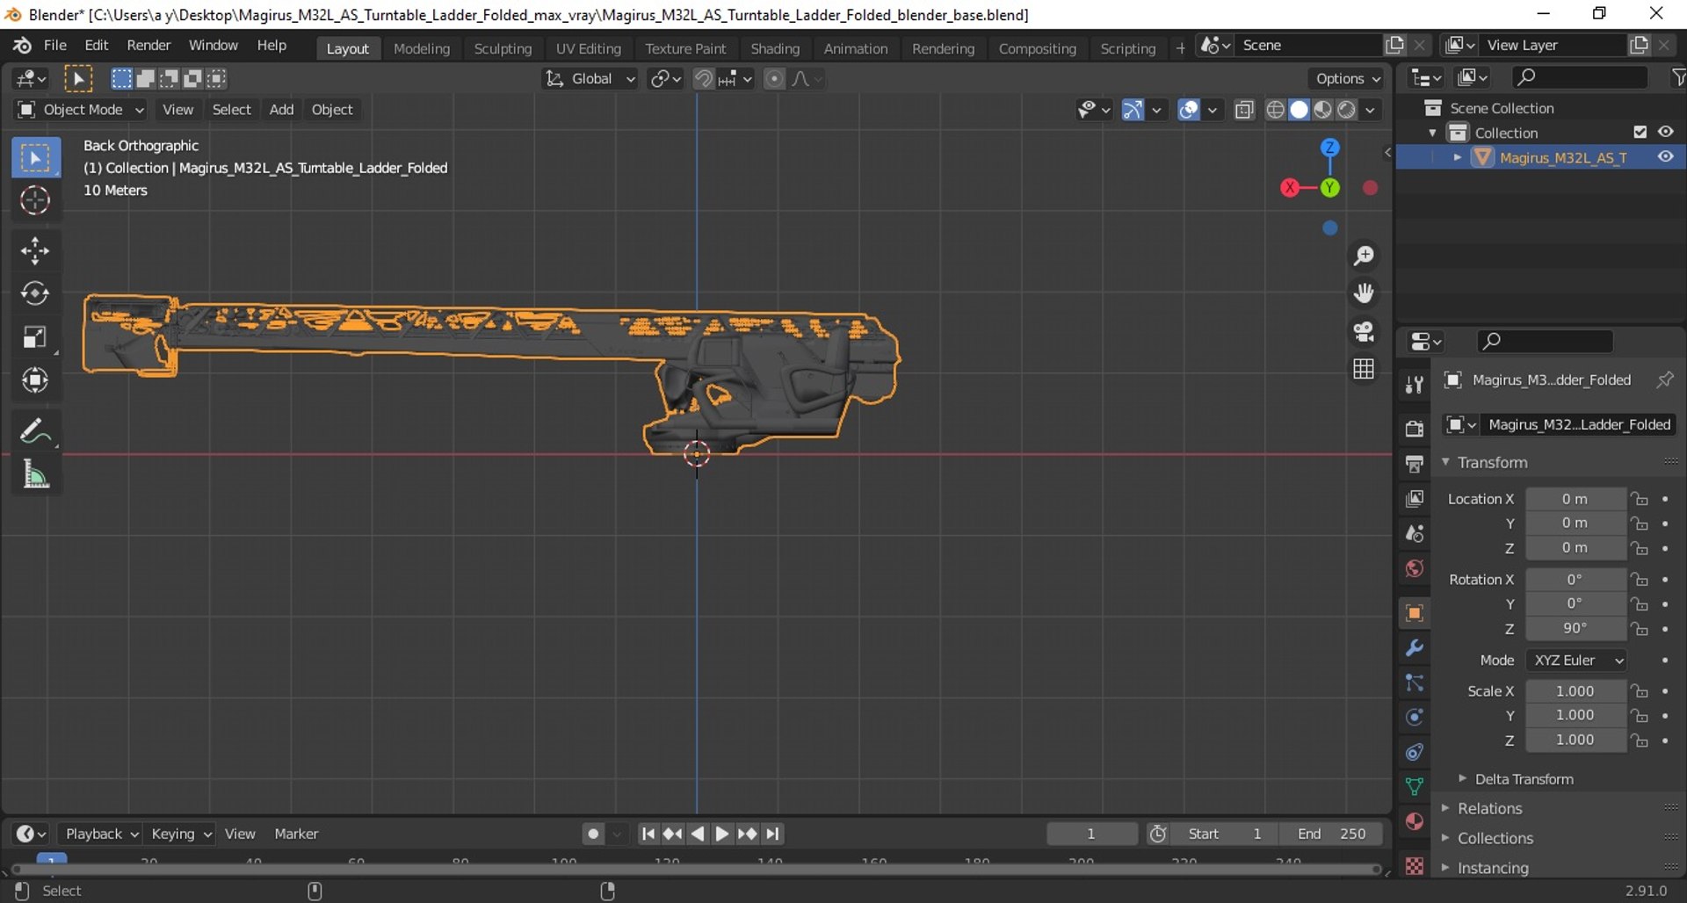1687x903 pixels.
Task: Toggle X-ray display in viewport header
Action: 1243,110
